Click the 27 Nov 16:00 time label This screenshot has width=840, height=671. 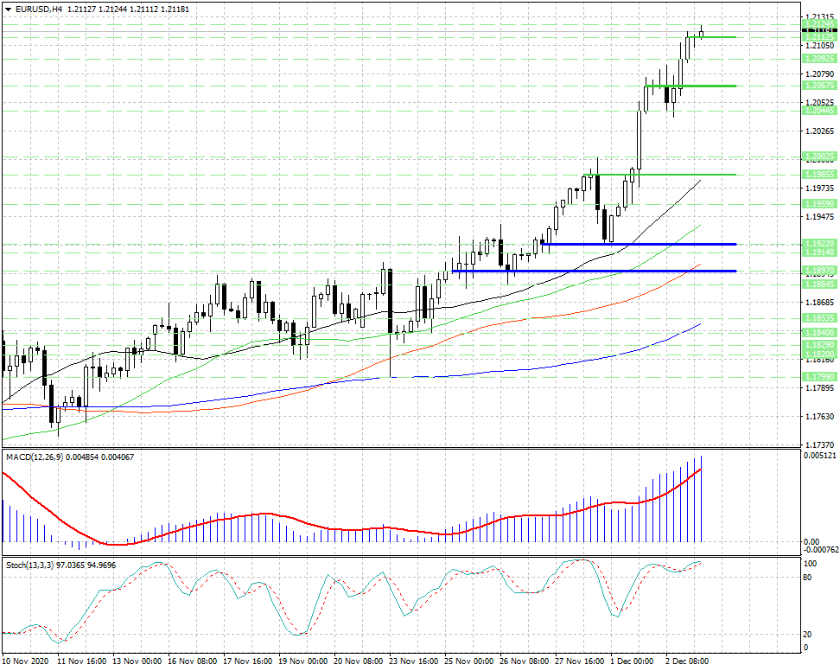[579, 661]
